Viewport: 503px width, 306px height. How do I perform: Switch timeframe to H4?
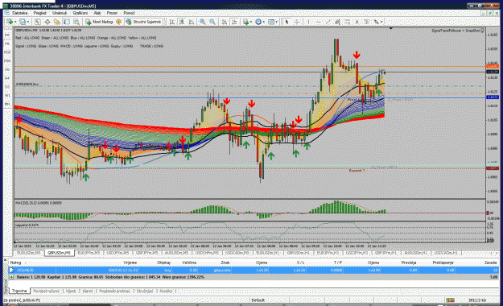7,78
